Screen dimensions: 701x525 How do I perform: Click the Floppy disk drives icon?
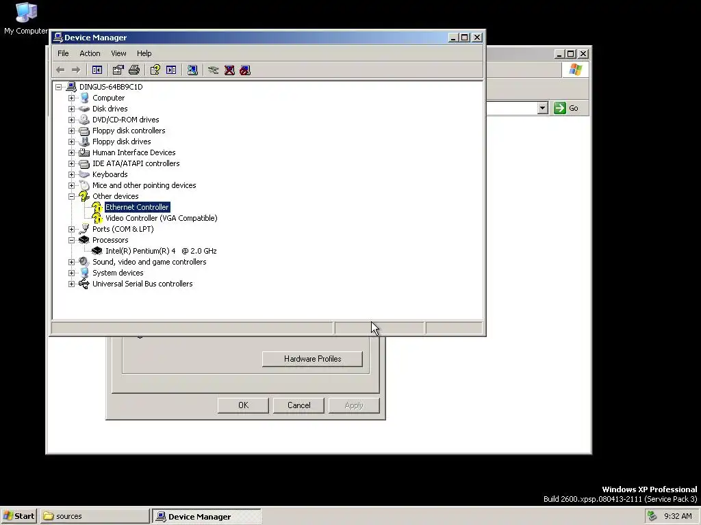pyautogui.click(x=84, y=142)
